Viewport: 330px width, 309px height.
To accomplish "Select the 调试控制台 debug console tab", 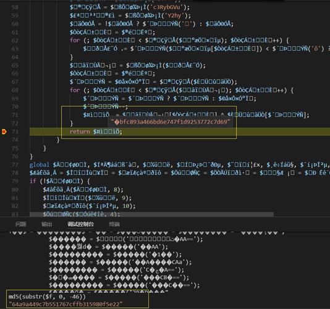I will click(80, 224).
